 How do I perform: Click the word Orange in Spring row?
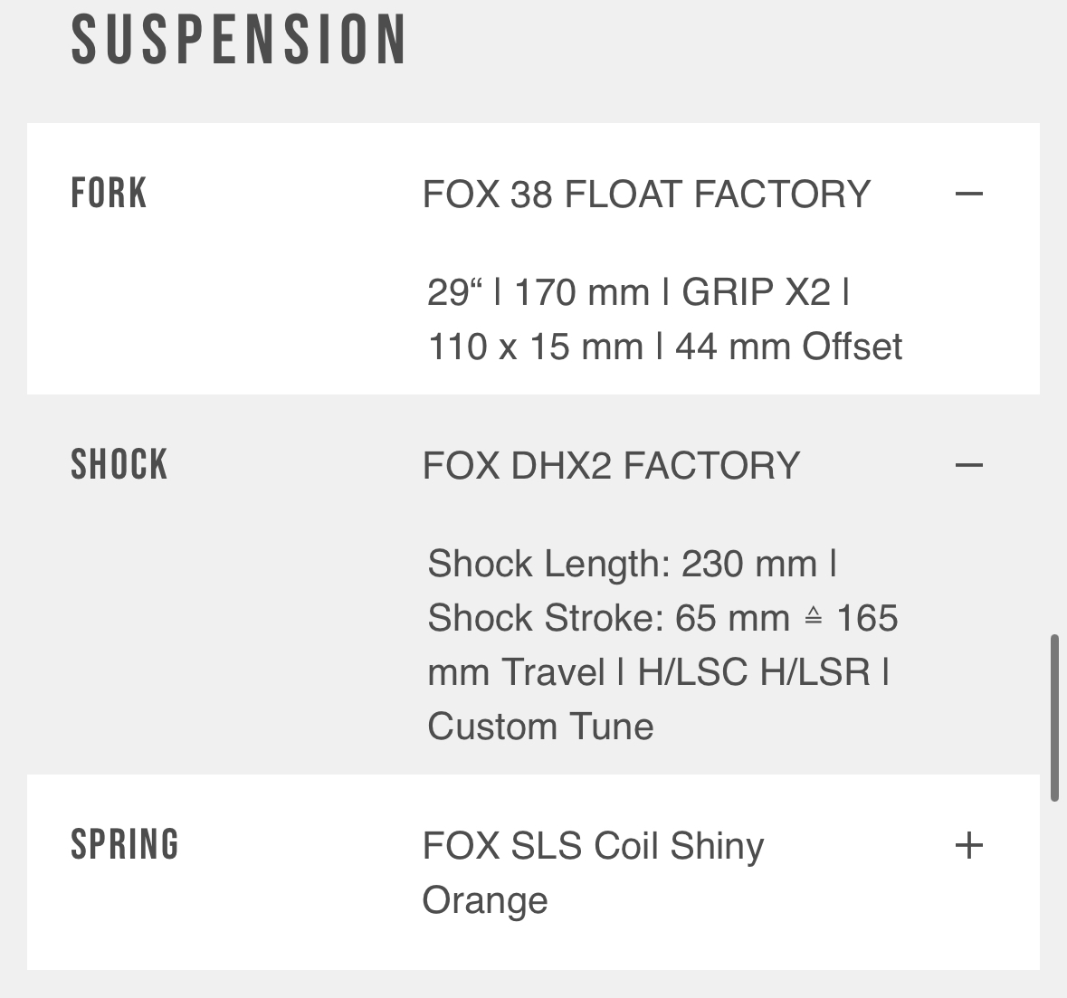(x=485, y=900)
